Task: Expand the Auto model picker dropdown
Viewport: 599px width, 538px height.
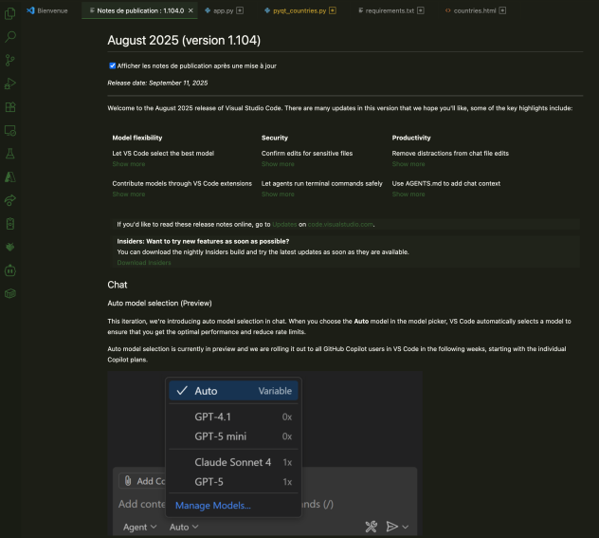Action: [x=184, y=527]
